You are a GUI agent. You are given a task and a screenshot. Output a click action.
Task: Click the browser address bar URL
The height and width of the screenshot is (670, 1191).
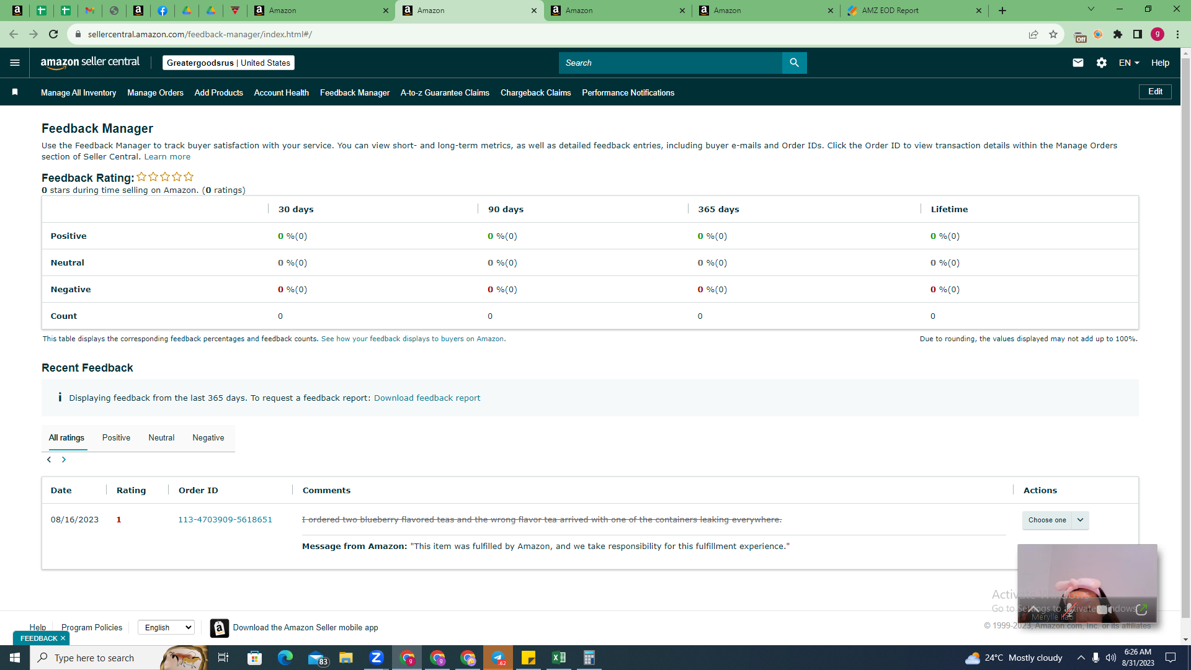click(x=200, y=34)
